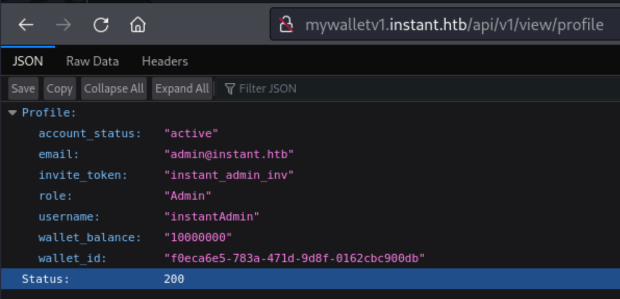
Task: Go to the browser home page
Action: [137, 25]
